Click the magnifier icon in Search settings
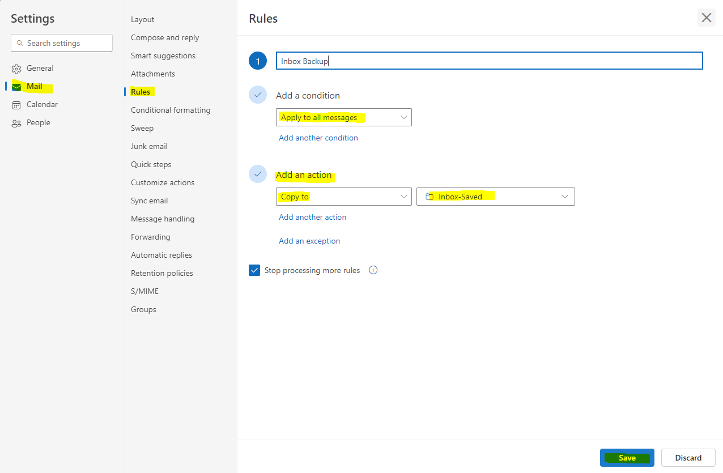Screen dimensions: 723x473 click(x=20, y=43)
